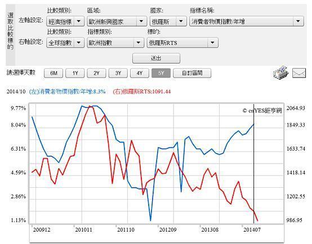Click the 8.04% left axis value
The width and height of the screenshot is (312, 244).
(19, 125)
